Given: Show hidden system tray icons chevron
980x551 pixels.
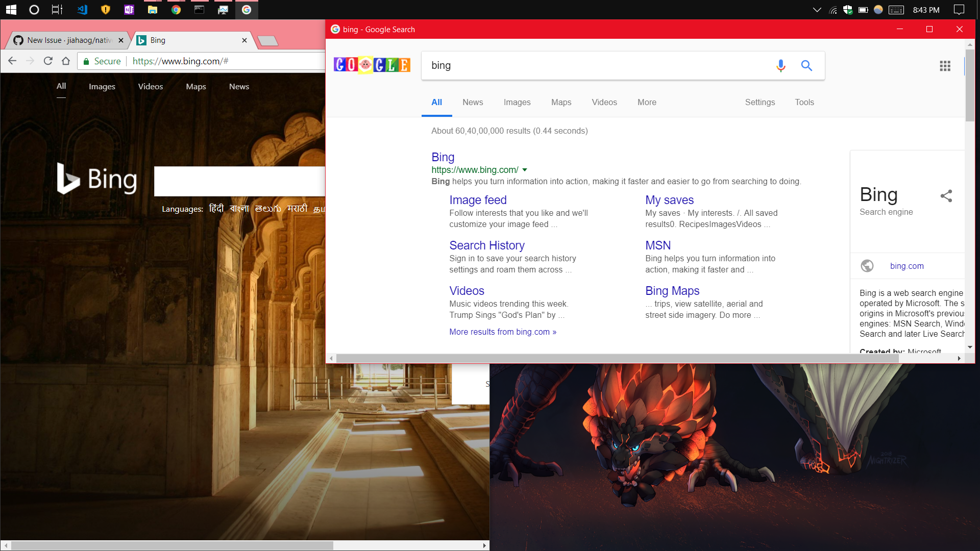Looking at the screenshot, I should (x=817, y=10).
